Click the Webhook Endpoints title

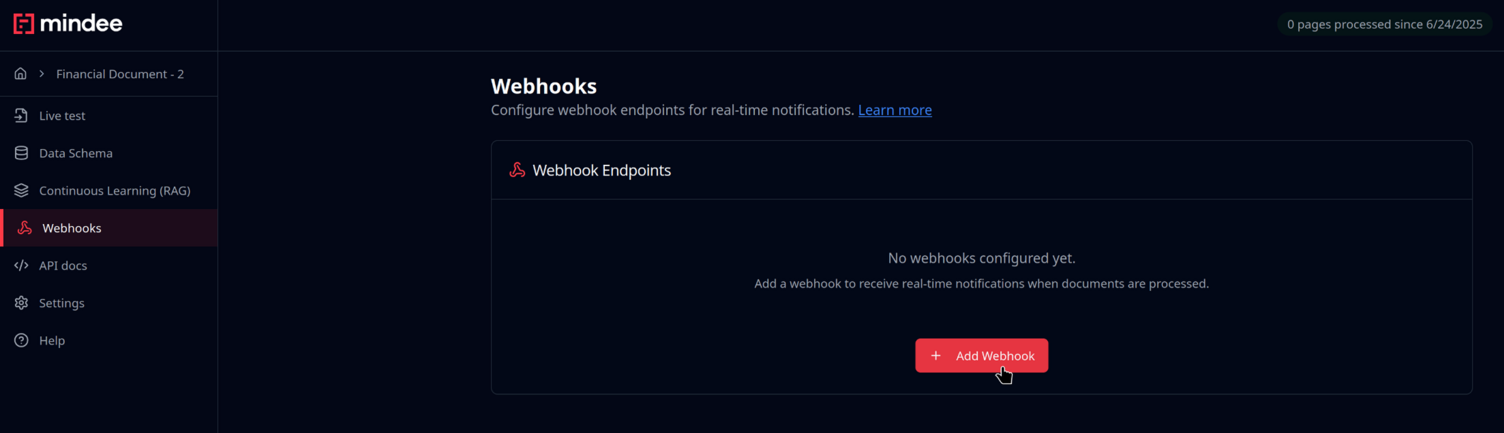click(x=601, y=170)
